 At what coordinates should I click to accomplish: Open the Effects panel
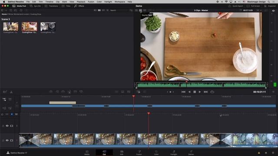[x=79, y=6]
